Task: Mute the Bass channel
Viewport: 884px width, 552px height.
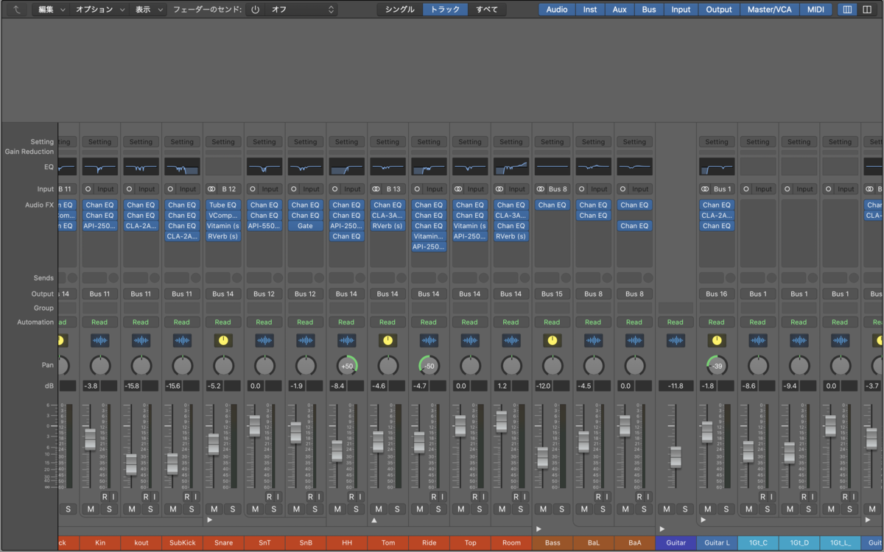Action: point(543,509)
